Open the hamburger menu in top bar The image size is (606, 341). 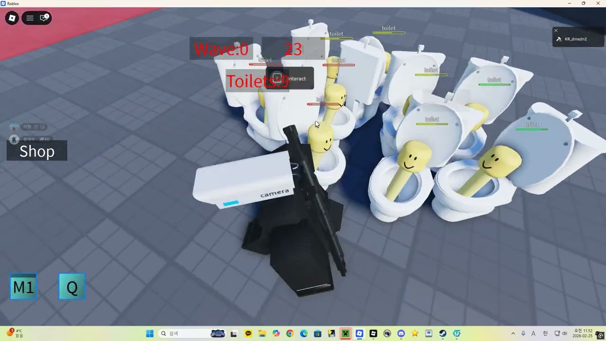pyautogui.click(x=30, y=18)
